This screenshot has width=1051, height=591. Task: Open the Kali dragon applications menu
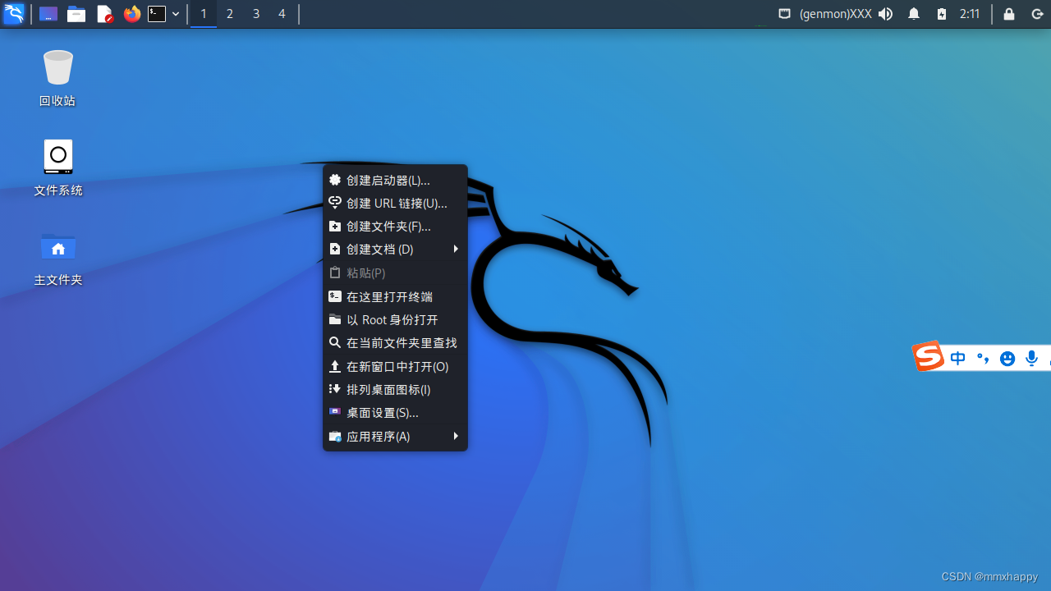(14, 14)
